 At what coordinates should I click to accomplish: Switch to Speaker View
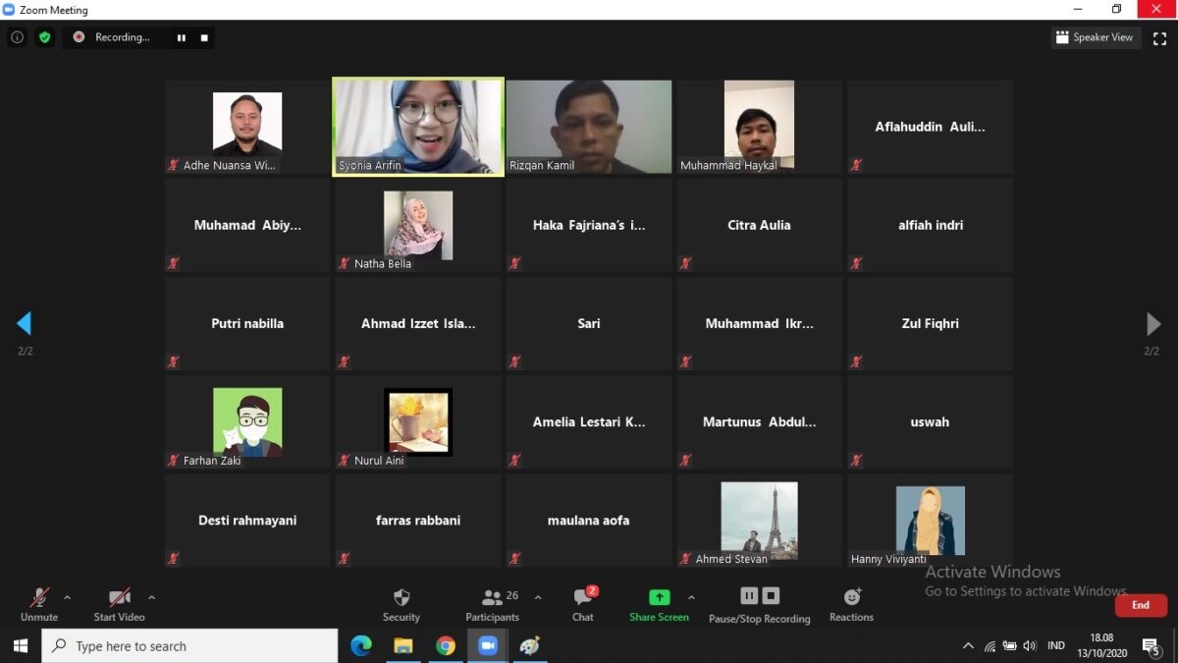(1095, 37)
